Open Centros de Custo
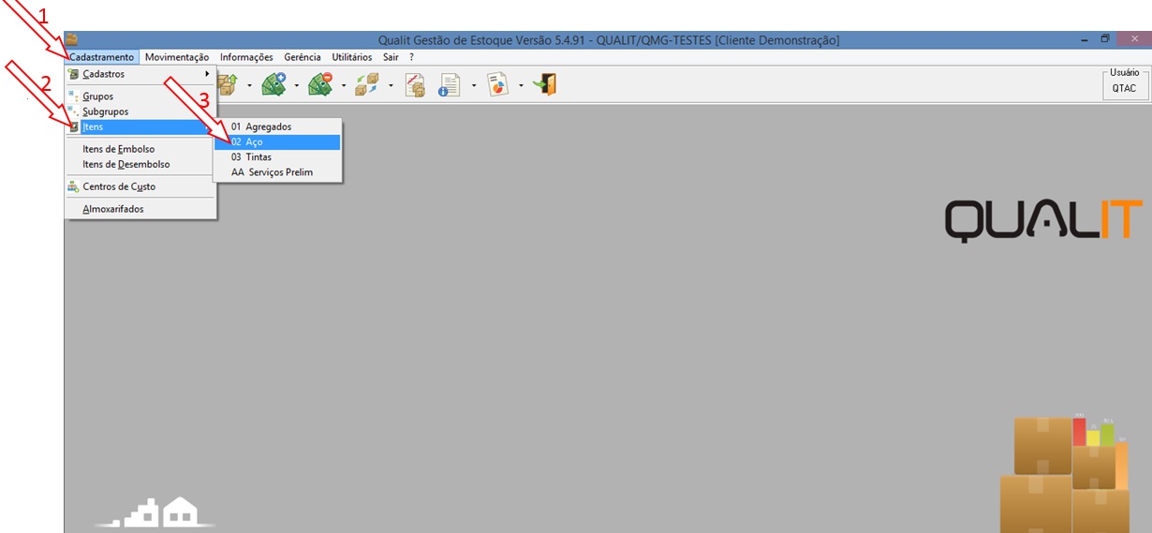This screenshot has width=1152, height=533. point(140,186)
